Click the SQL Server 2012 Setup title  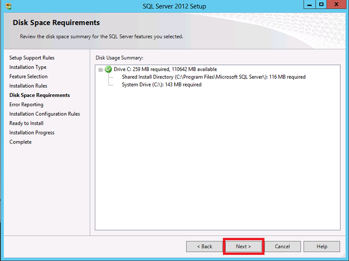click(x=174, y=6)
